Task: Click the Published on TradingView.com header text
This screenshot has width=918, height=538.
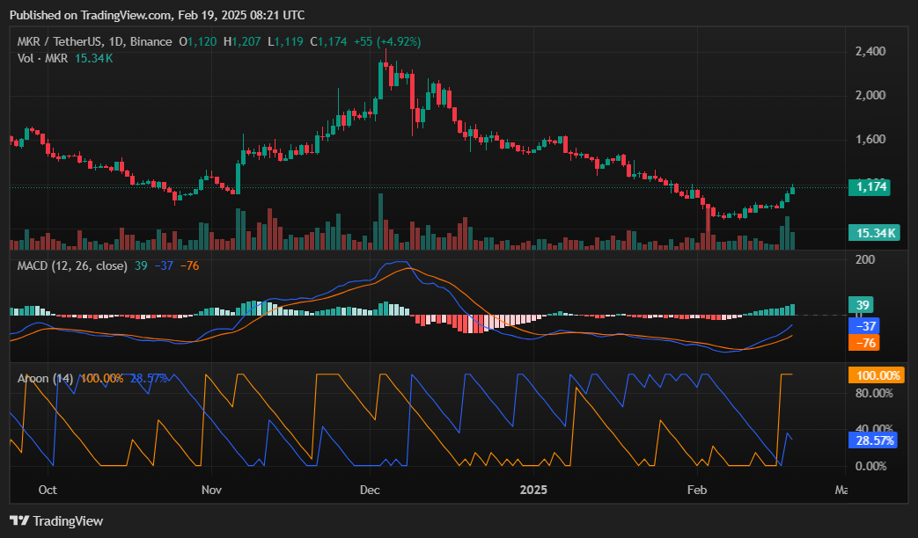Action: coord(157,15)
